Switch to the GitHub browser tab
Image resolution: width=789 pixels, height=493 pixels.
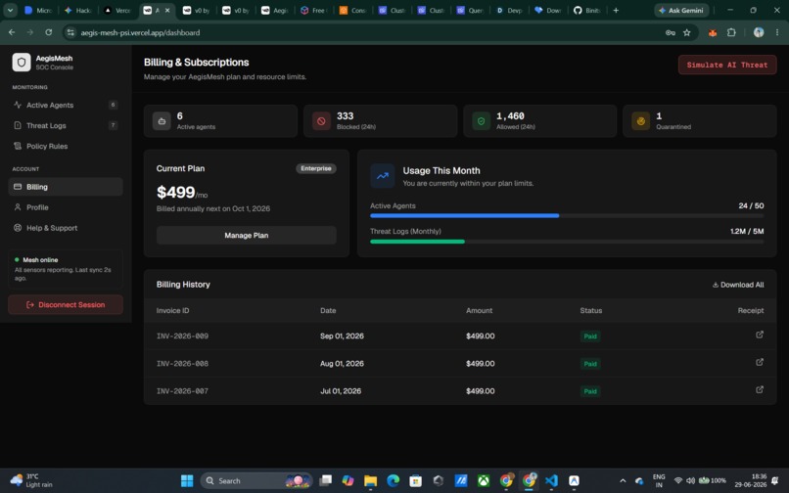586,10
